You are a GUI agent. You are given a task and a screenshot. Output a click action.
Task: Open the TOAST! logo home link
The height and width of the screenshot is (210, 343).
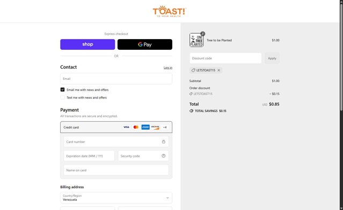pos(170,11)
